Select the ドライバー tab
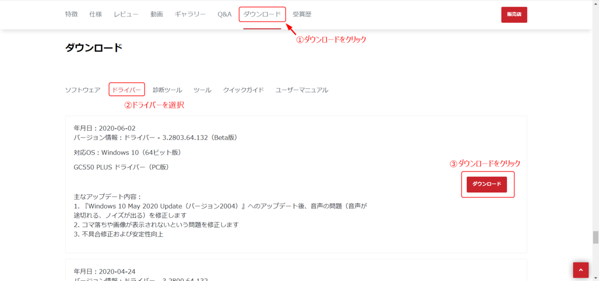 tap(127, 90)
